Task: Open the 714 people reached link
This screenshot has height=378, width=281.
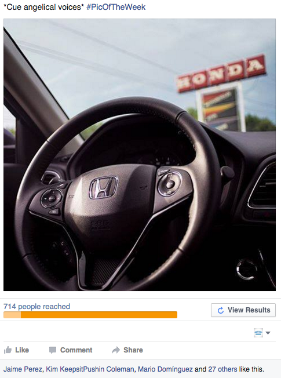Action: [37, 307]
